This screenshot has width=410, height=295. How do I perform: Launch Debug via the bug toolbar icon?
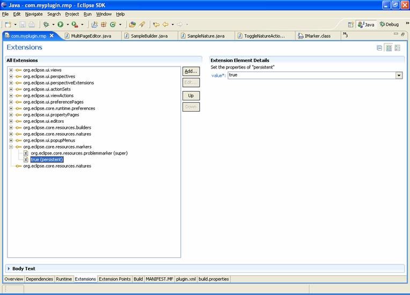[46, 25]
